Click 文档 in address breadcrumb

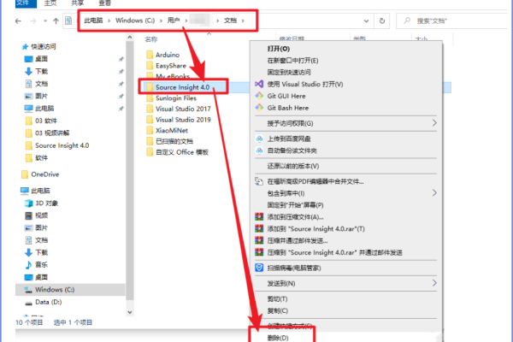click(230, 21)
